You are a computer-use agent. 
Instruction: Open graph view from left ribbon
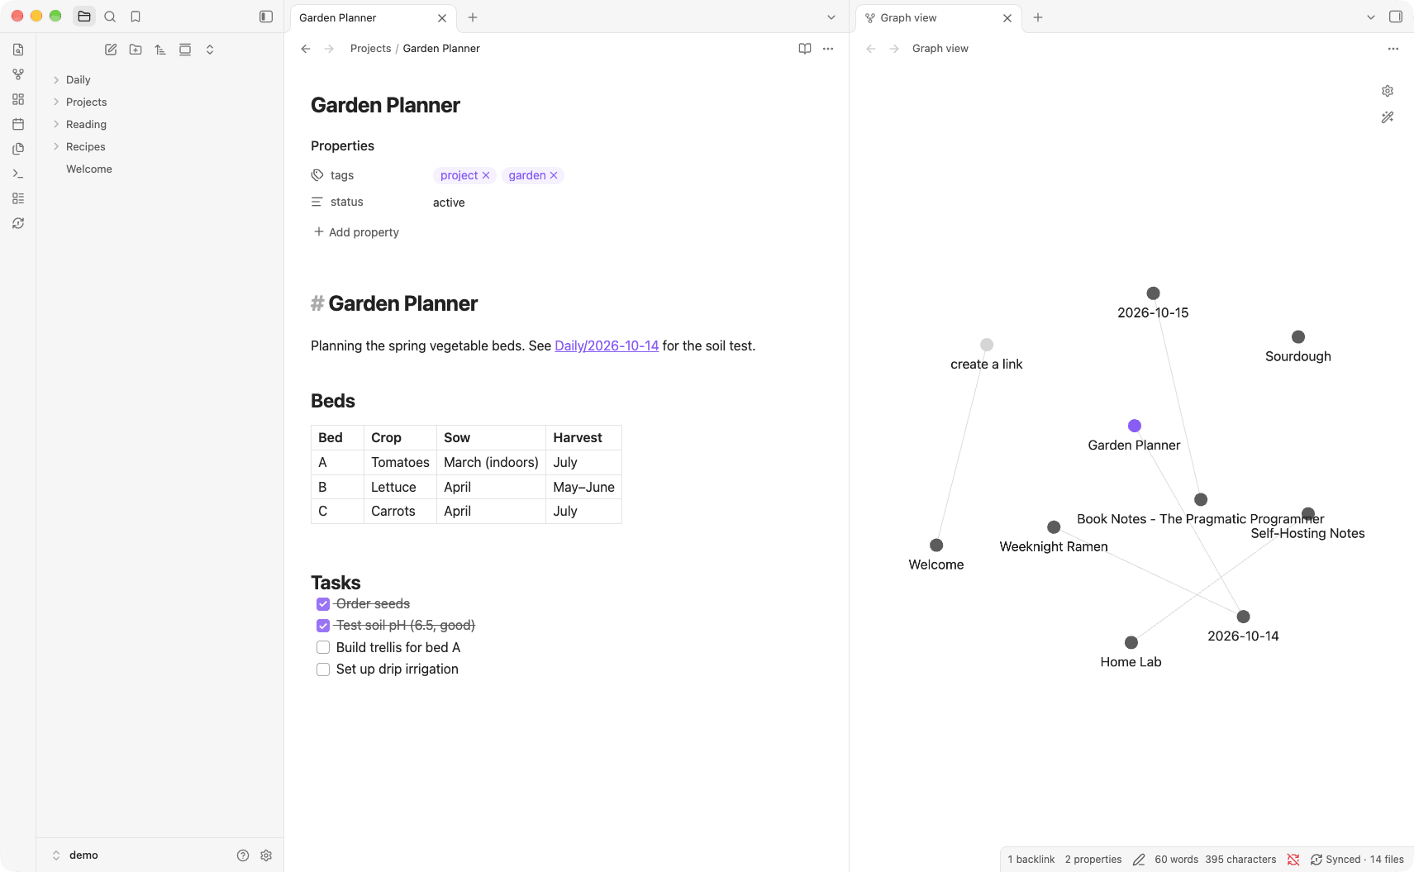[18, 74]
